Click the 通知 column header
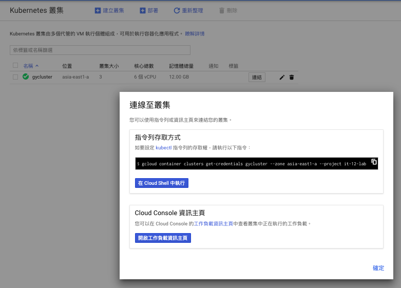 tap(213, 66)
